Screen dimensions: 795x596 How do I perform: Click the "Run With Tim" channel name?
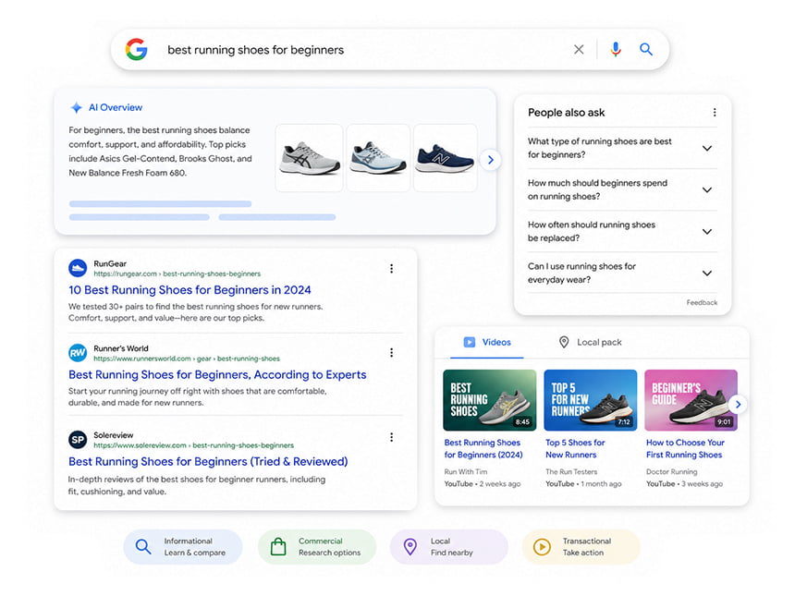465,472
